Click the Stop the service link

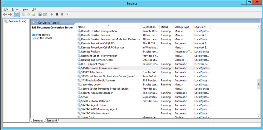pyautogui.click(x=34, y=35)
